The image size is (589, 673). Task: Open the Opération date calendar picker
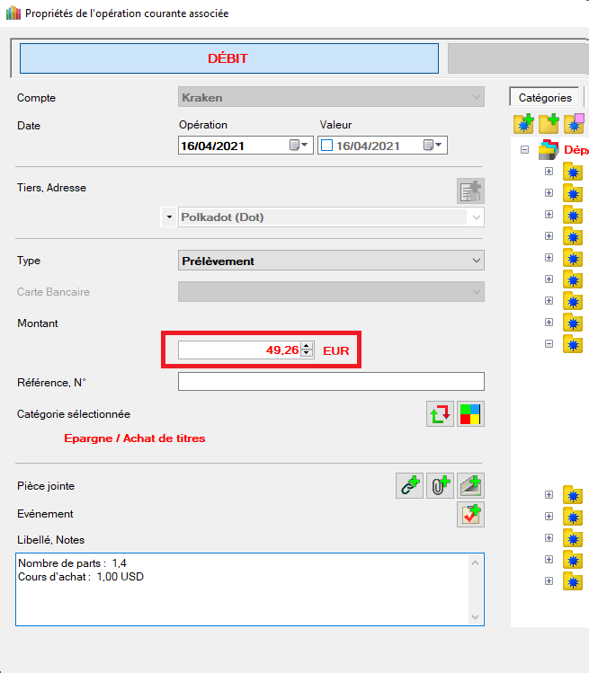pos(299,146)
